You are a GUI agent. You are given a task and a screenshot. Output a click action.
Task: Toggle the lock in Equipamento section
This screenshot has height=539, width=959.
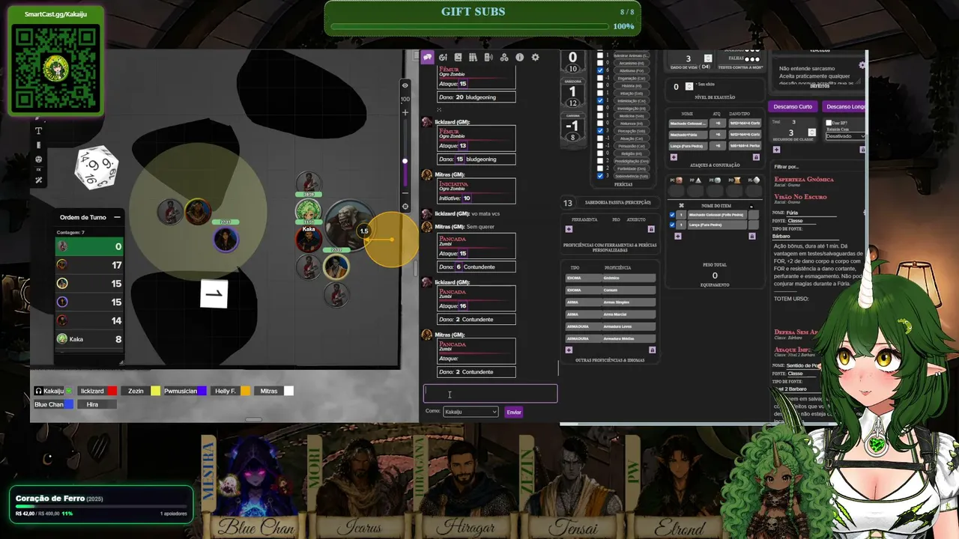(x=751, y=236)
